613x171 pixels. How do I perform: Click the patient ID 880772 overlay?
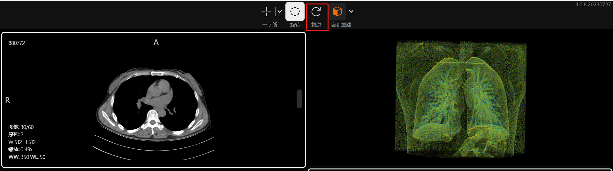17,43
